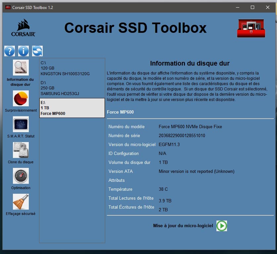Select the D:\ Samsung HD253GJ drive
Screen dimensions: 277x254
pos(72,88)
